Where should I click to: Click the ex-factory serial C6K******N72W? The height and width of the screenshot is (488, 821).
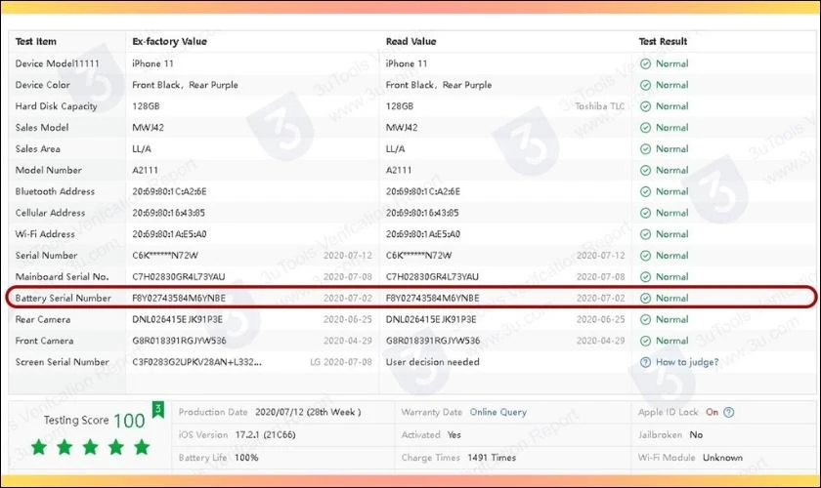[x=165, y=256]
